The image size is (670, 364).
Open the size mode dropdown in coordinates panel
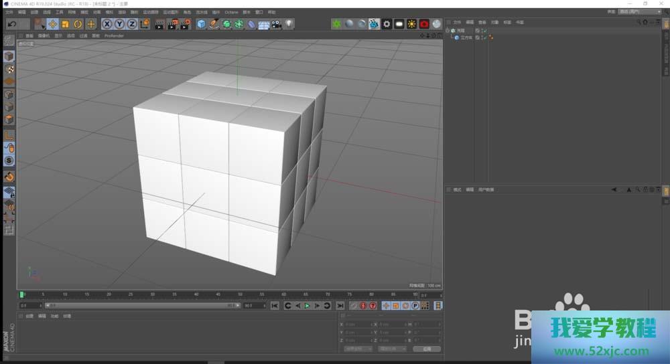coord(393,349)
